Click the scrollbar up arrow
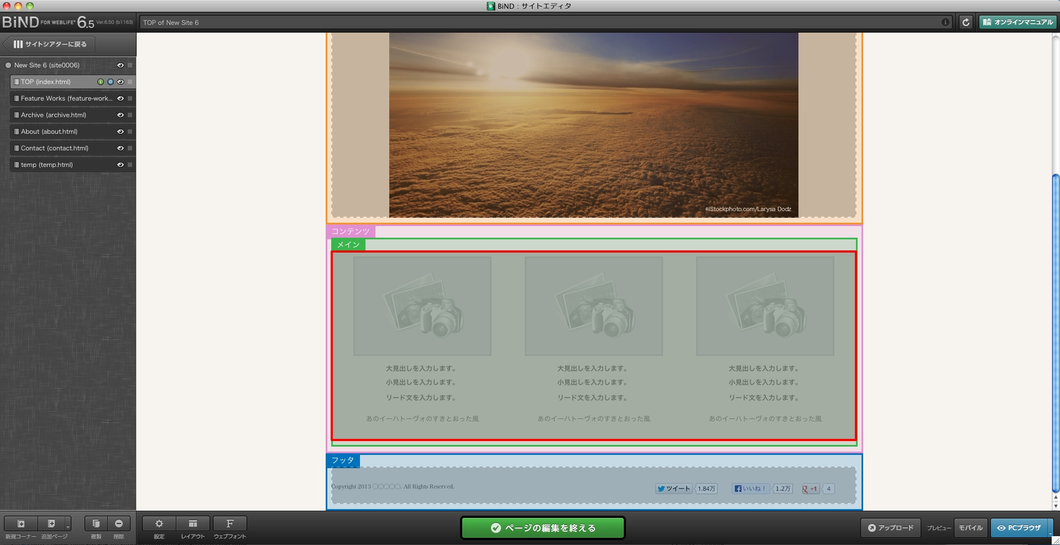Viewport: 1060px width, 545px height. click(1056, 497)
